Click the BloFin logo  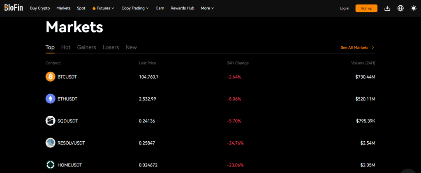click(x=14, y=8)
